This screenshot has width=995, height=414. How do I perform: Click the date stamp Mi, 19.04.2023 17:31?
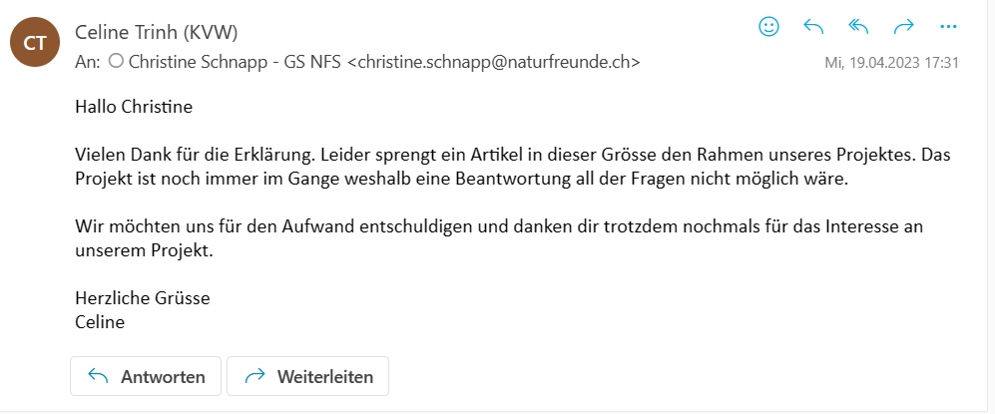pyautogui.click(x=891, y=63)
